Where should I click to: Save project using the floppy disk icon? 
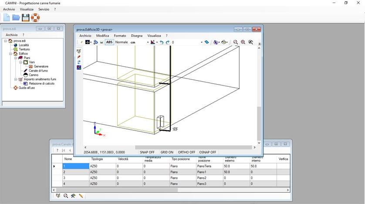pos(26,17)
